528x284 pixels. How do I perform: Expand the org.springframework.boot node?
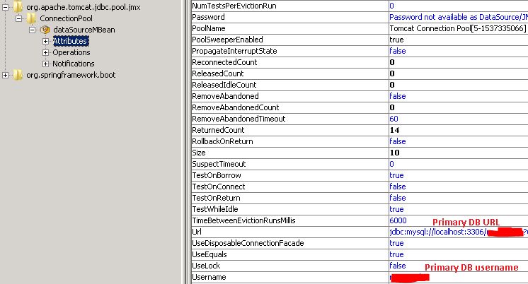click(x=5, y=75)
